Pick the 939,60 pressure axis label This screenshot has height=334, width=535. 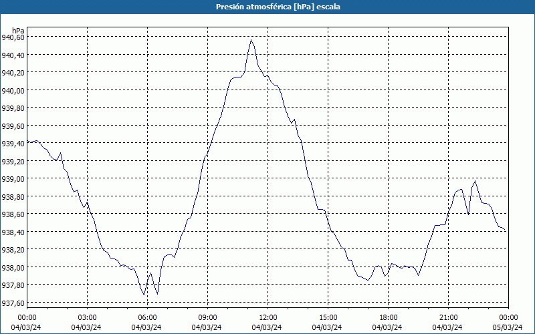click(x=13, y=126)
